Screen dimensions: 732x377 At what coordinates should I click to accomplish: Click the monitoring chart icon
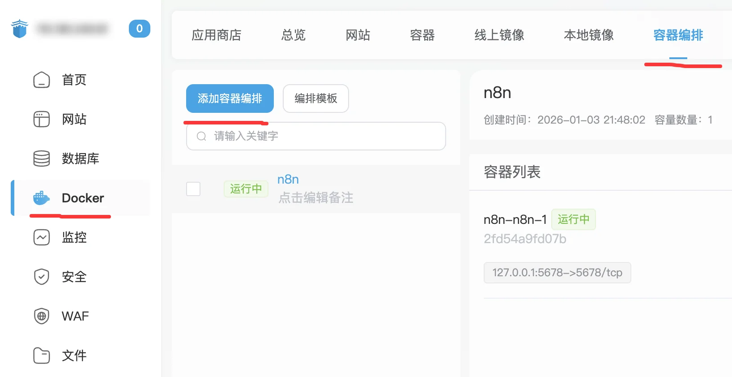pyautogui.click(x=42, y=237)
